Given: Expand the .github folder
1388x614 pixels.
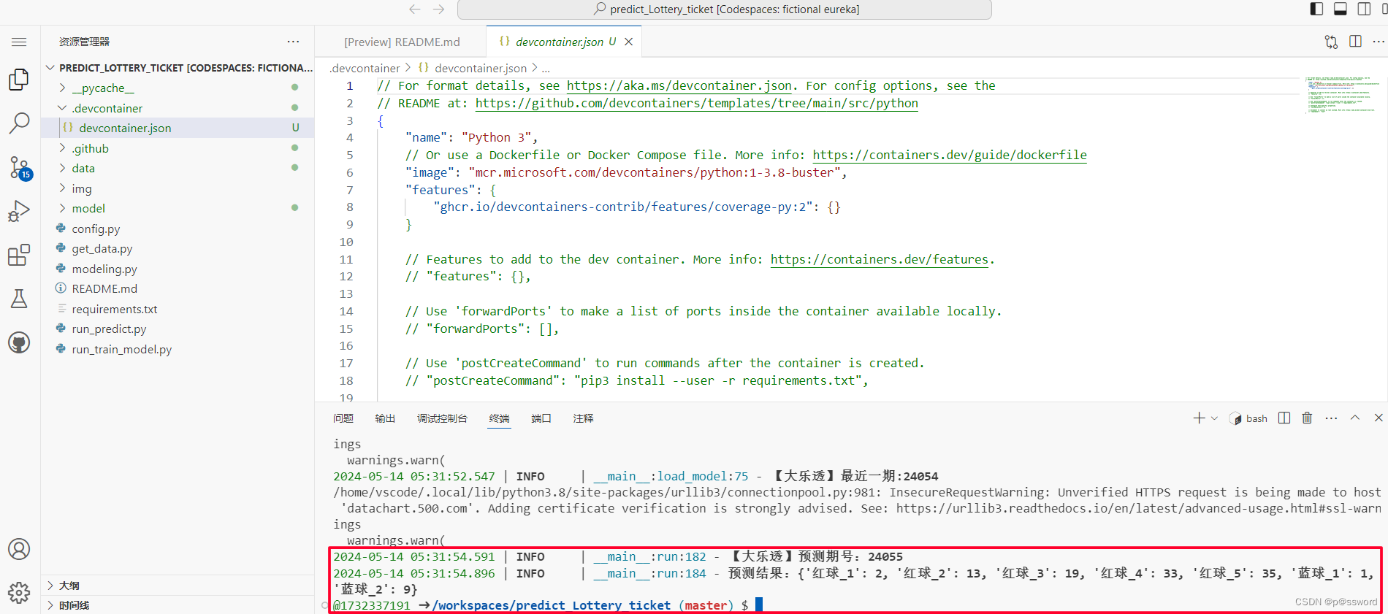Looking at the screenshot, I should tap(62, 148).
